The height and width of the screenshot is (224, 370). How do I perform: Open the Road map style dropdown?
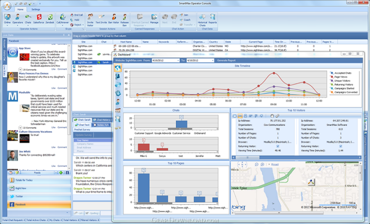[269, 164]
